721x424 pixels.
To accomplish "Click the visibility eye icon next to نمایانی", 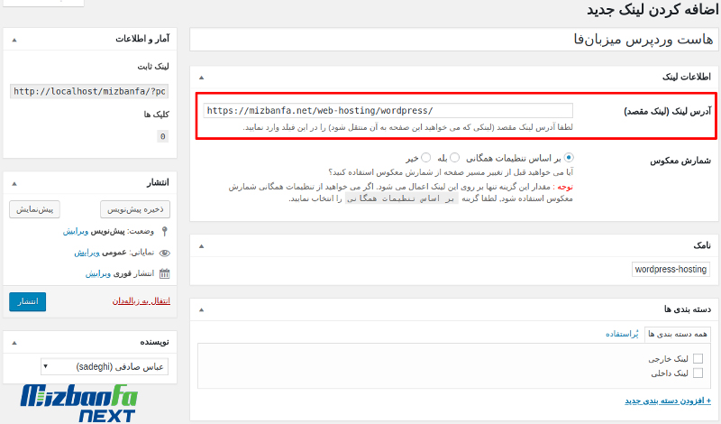I will [165, 253].
